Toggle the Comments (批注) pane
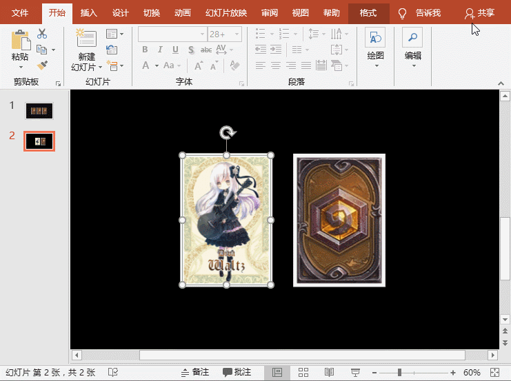The height and width of the screenshot is (381, 511). coord(237,372)
